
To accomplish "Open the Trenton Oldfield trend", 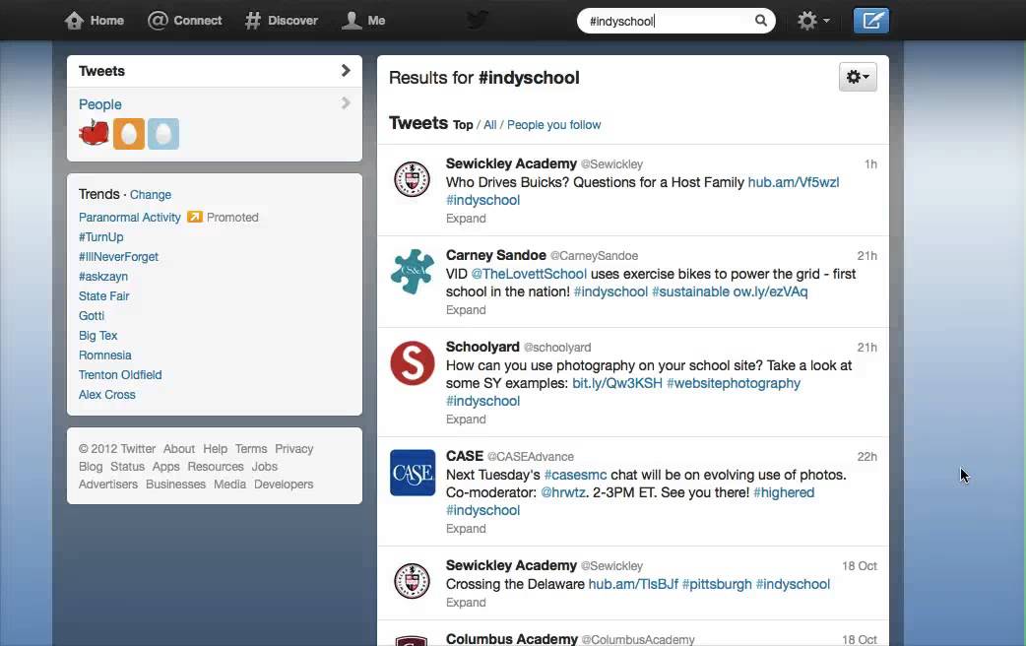I will pyautogui.click(x=120, y=374).
